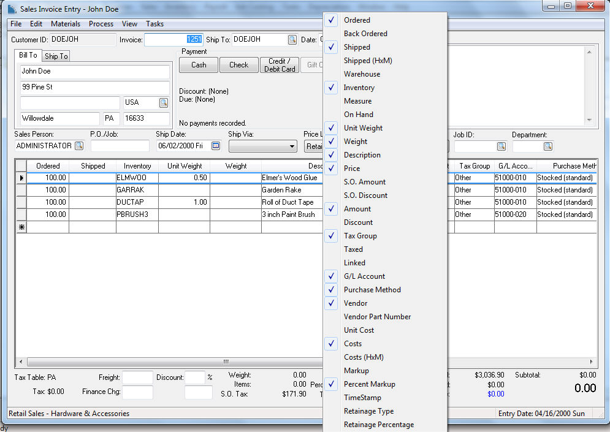This screenshot has height=432, width=610.
Task: Click the Freight input field
Action: click(137, 377)
